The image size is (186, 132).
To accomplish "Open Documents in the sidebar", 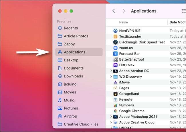I will tap(79, 68).
